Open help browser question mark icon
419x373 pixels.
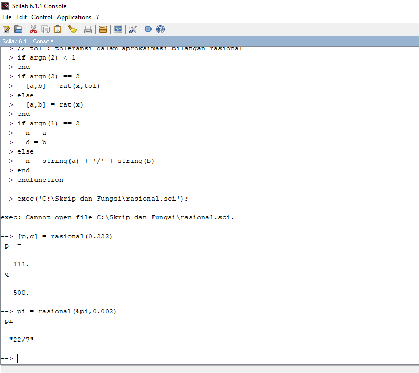[160, 29]
